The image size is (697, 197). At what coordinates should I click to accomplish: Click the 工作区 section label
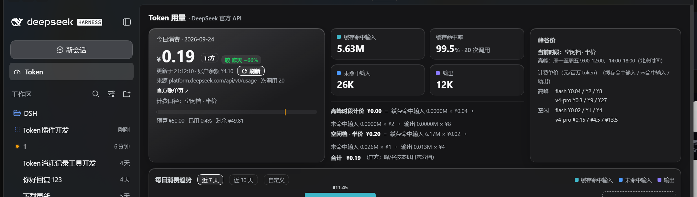[22, 94]
